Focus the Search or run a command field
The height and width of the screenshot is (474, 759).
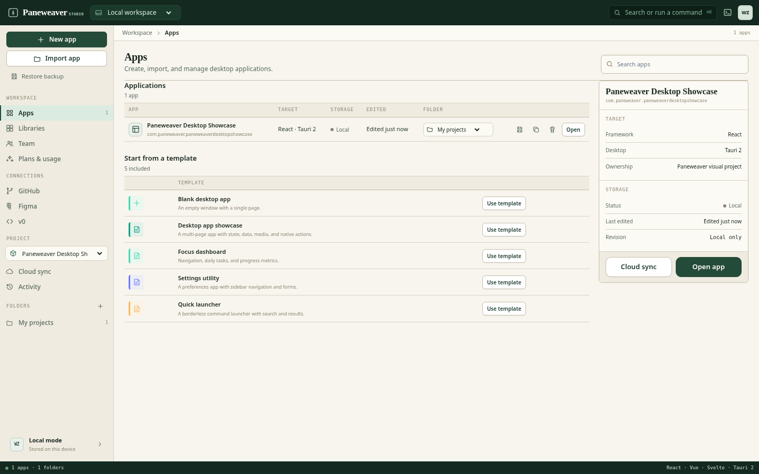(x=663, y=13)
